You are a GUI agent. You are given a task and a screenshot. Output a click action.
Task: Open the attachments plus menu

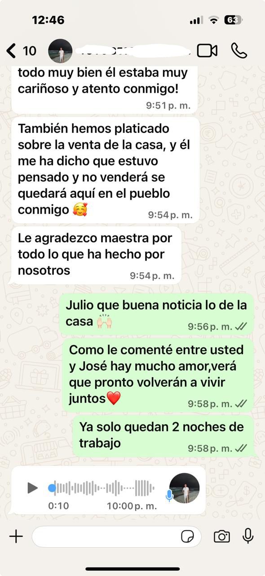pos(16,536)
